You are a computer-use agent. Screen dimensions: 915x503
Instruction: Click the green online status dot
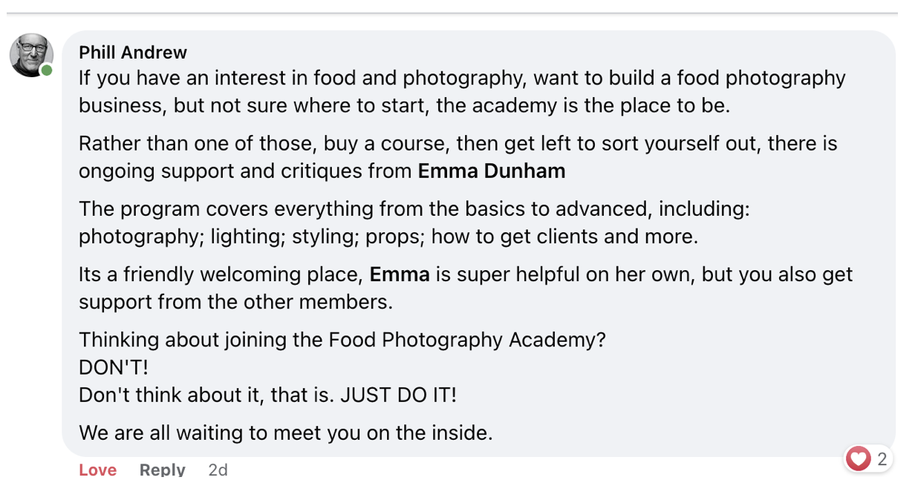tap(47, 70)
